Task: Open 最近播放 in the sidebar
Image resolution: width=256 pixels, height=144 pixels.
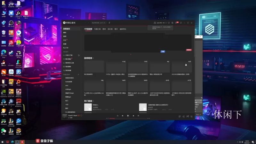Action: [x=68, y=59]
